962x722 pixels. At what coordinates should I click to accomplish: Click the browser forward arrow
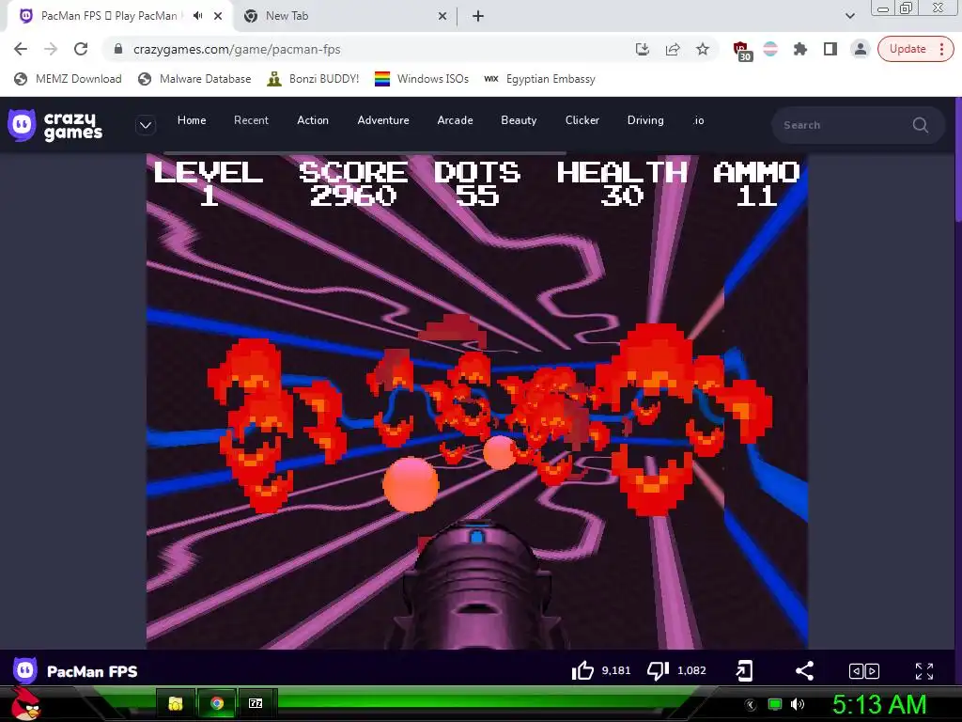[51, 49]
